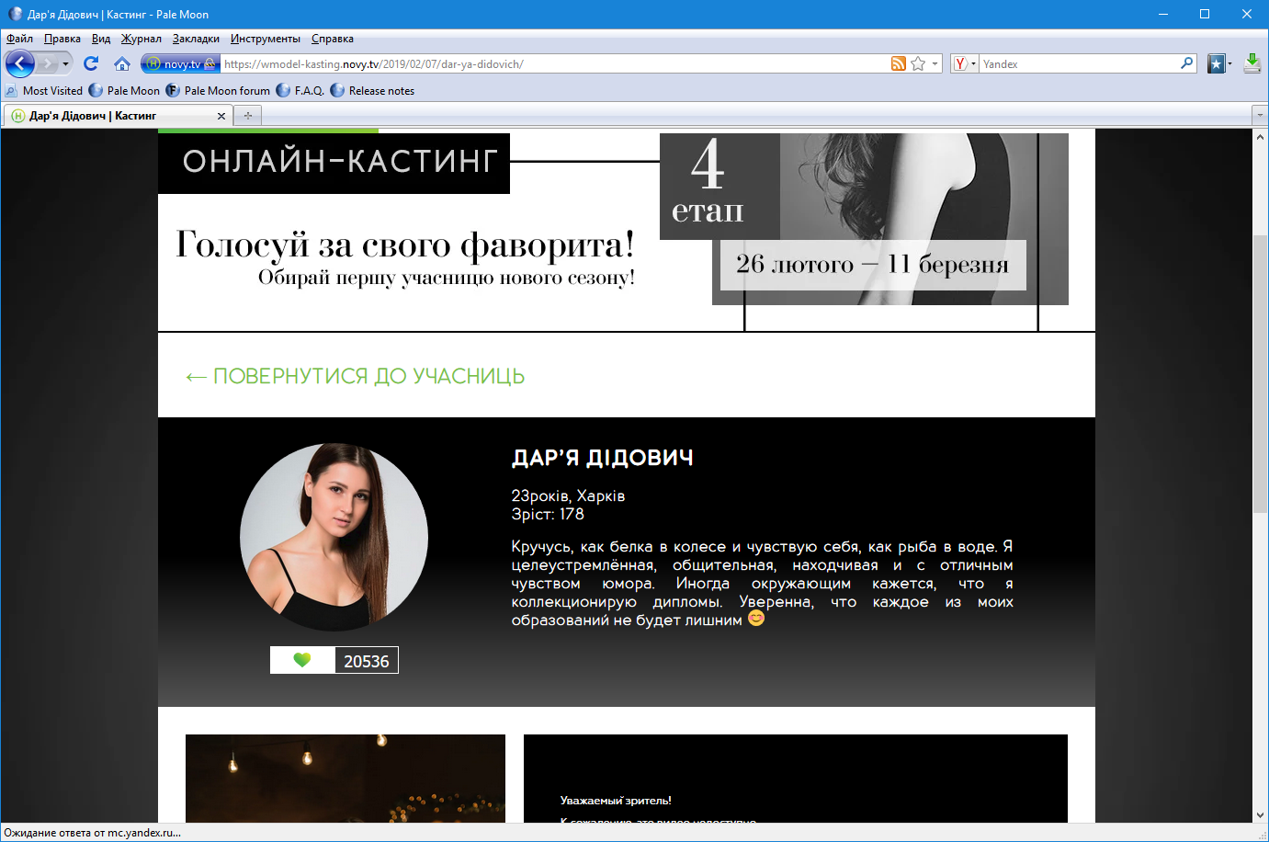The width and height of the screenshot is (1269, 842).
Task: Click the 23років, Харків text
Action: pyautogui.click(x=568, y=495)
